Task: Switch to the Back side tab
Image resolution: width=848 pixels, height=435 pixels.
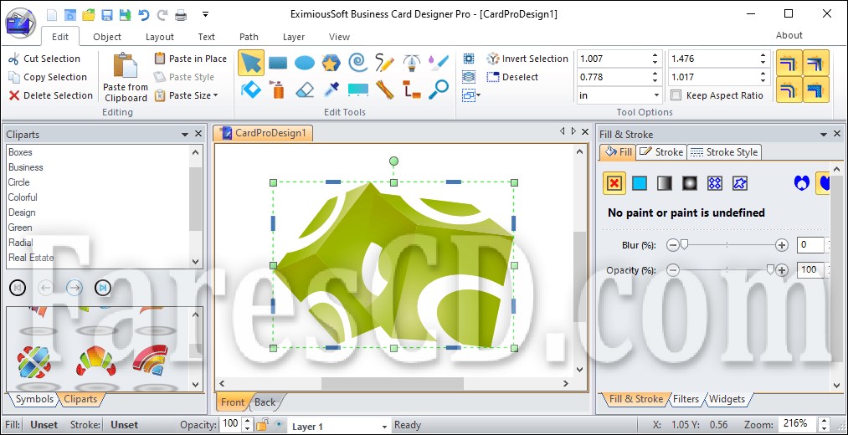Action: pos(265,402)
